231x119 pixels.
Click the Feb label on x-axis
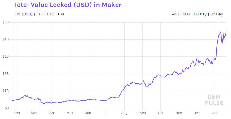coord(17,113)
